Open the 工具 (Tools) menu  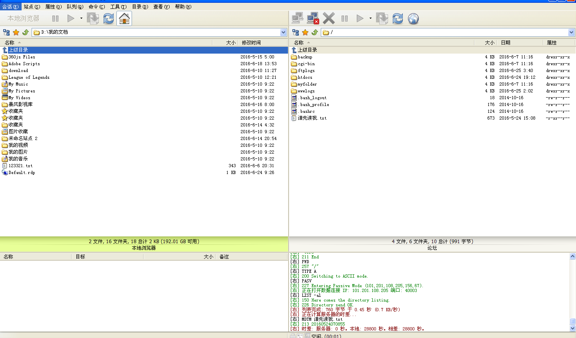coord(118,7)
